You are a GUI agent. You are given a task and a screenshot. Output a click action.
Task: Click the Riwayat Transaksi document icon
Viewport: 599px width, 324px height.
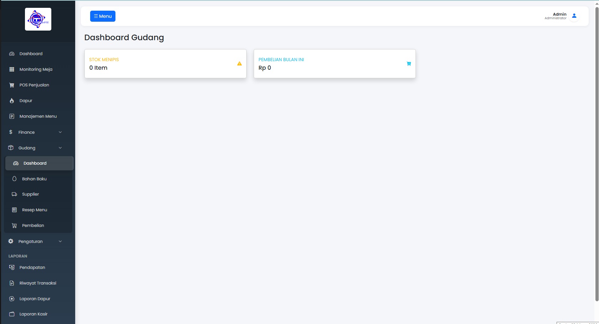12,283
